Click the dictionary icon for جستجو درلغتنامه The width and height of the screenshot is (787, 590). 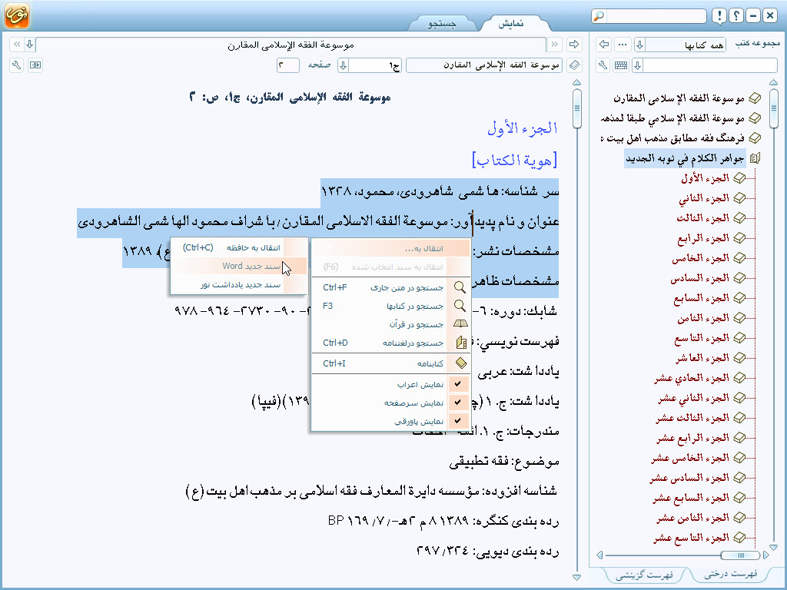pos(461,343)
